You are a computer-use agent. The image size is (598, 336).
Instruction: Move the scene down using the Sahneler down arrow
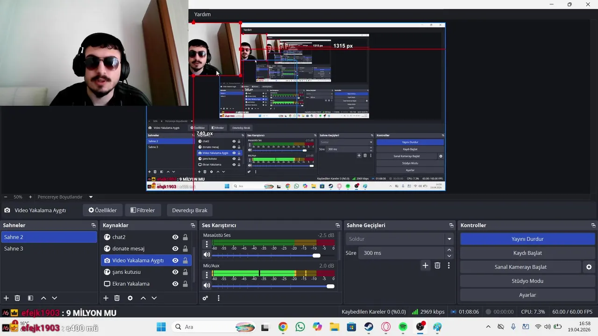point(54,298)
